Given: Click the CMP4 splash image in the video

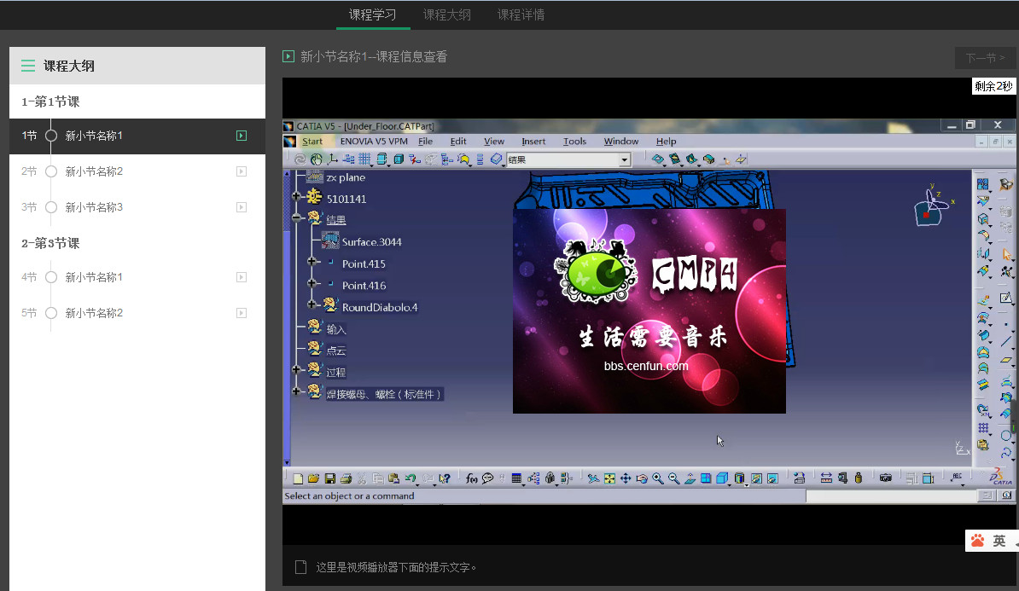Looking at the screenshot, I should [649, 310].
